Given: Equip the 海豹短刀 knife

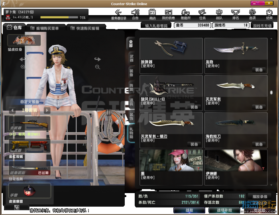Looking at the screenshot, I should [259, 144].
